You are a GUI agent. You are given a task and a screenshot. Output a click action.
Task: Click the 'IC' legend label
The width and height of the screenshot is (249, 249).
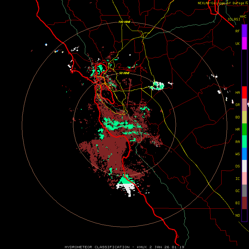click(x=237, y=179)
